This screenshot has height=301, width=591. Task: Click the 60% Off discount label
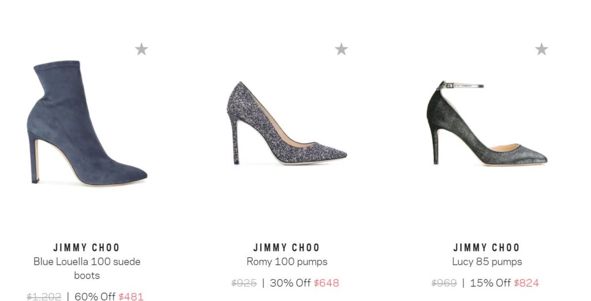[x=95, y=296]
